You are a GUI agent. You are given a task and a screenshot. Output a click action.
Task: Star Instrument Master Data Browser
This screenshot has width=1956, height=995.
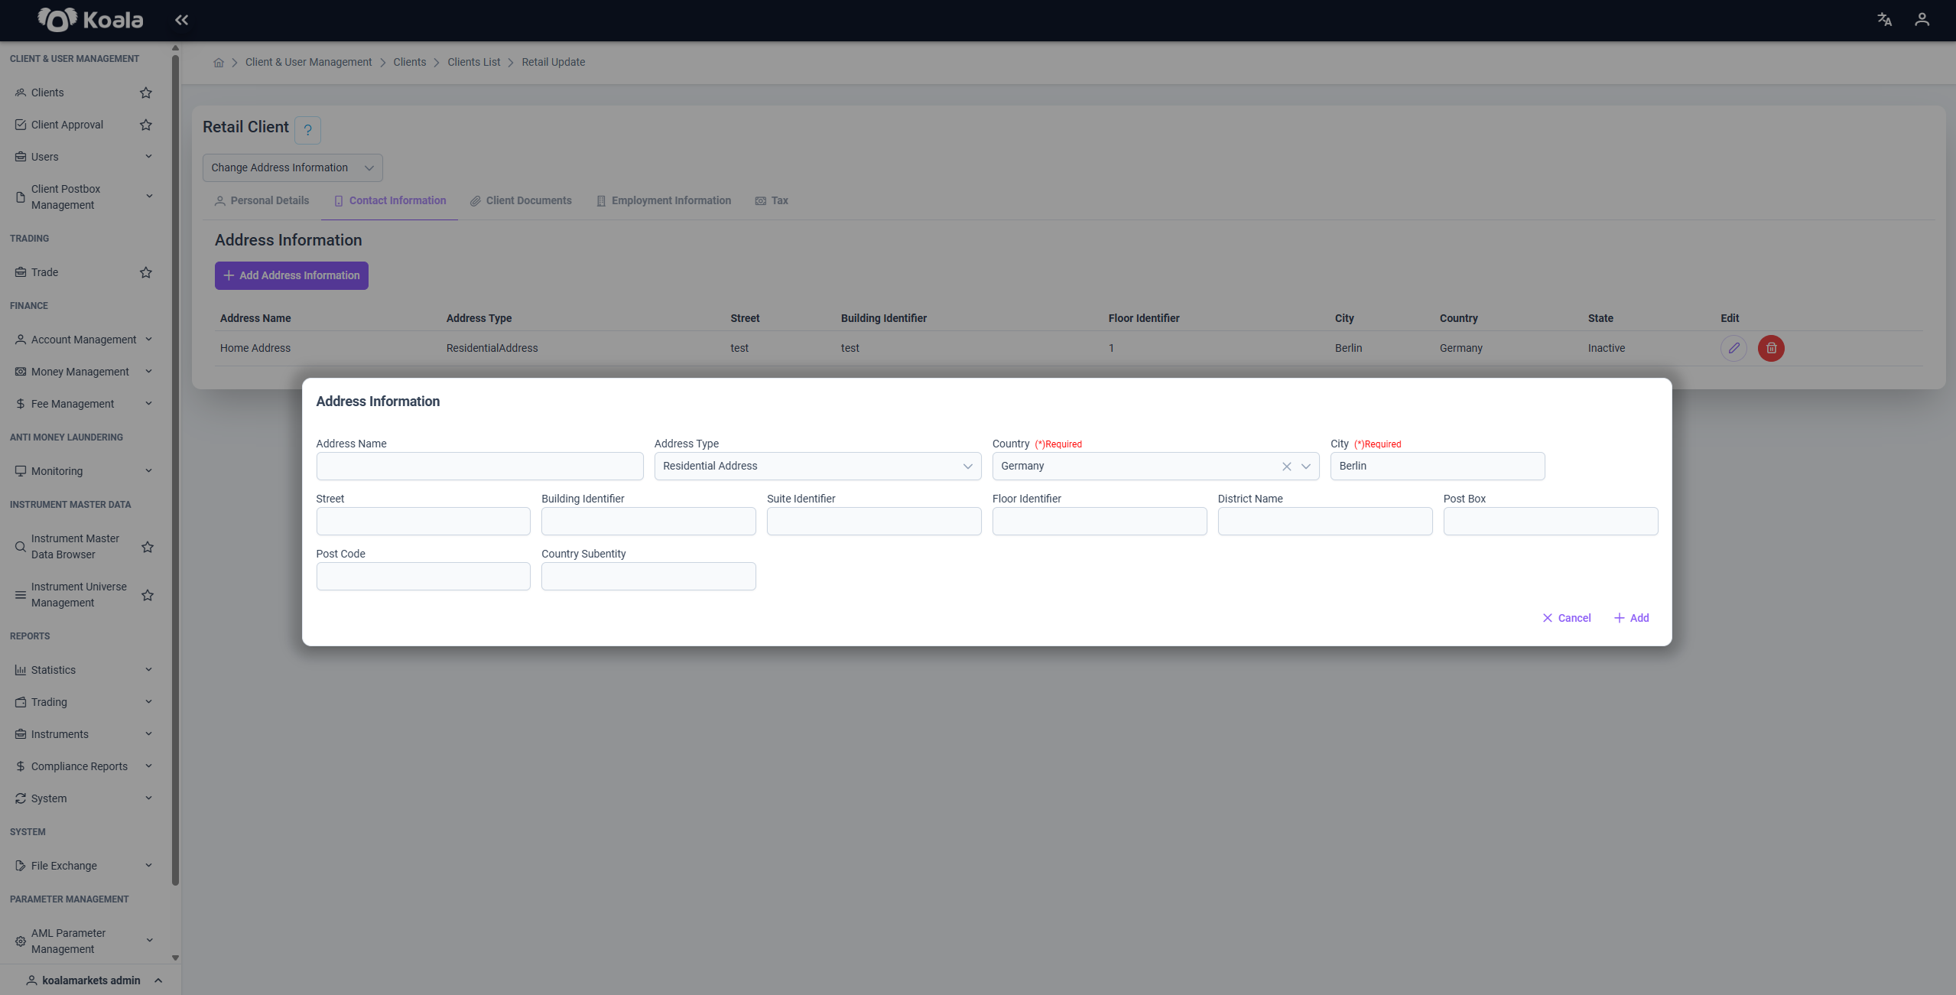(148, 547)
